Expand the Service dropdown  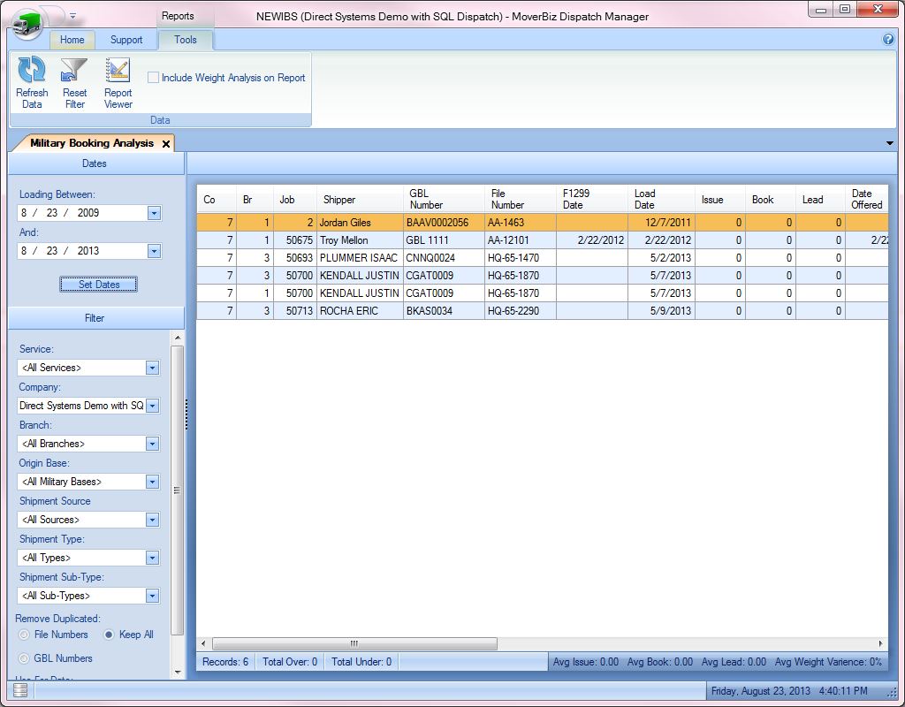[x=152, y=368]
